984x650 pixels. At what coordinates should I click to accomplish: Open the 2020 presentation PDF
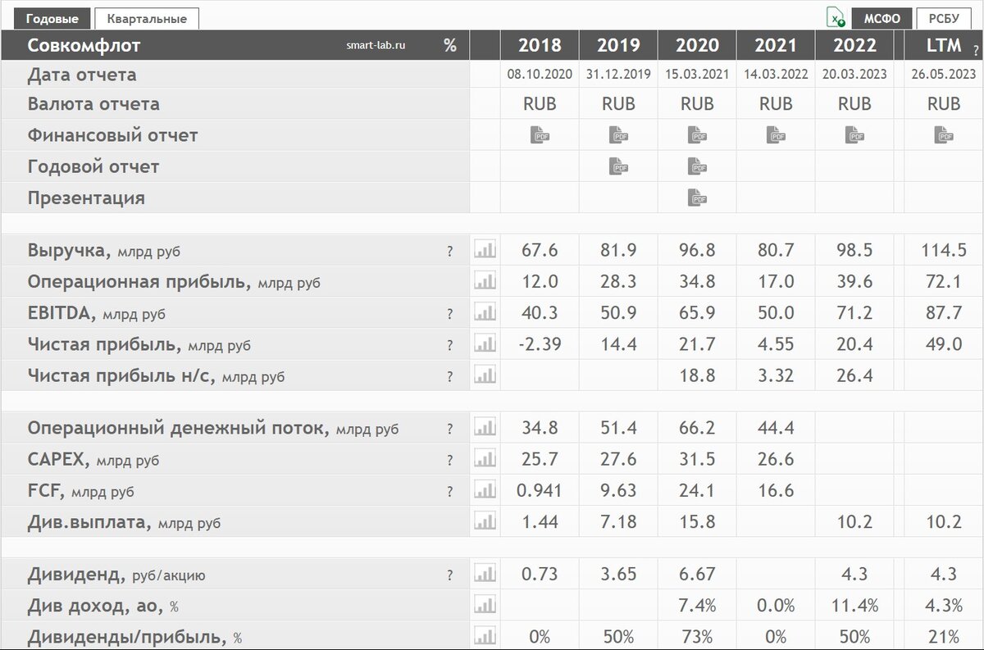[x=697, y=198]
